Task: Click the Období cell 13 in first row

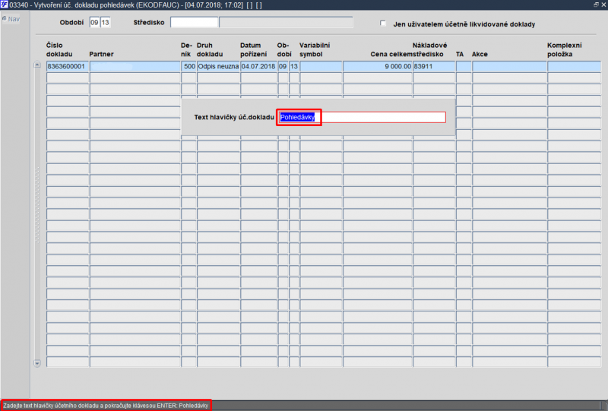Action: [x=294, y=66]
